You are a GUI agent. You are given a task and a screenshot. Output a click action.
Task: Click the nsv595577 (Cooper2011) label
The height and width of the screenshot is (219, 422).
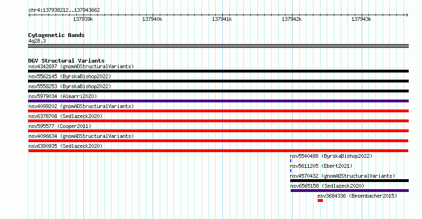click(x=60, y=126)
